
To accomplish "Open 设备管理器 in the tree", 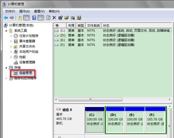I will tap(27, 62).
